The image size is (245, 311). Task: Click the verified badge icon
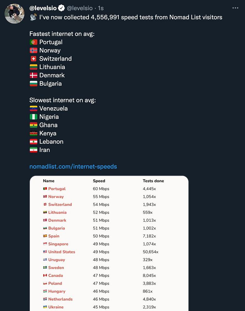62,8
